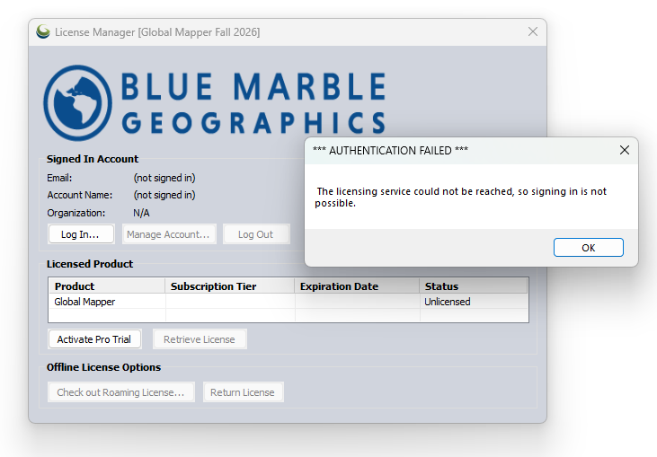Activate the Pro Trial

(x=94, y=339)
